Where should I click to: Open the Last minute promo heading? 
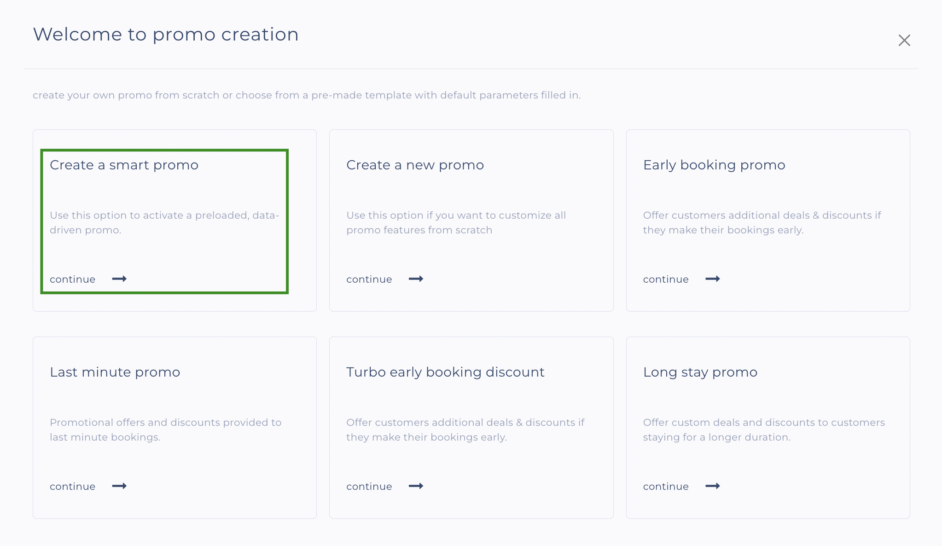pos(115,372)
